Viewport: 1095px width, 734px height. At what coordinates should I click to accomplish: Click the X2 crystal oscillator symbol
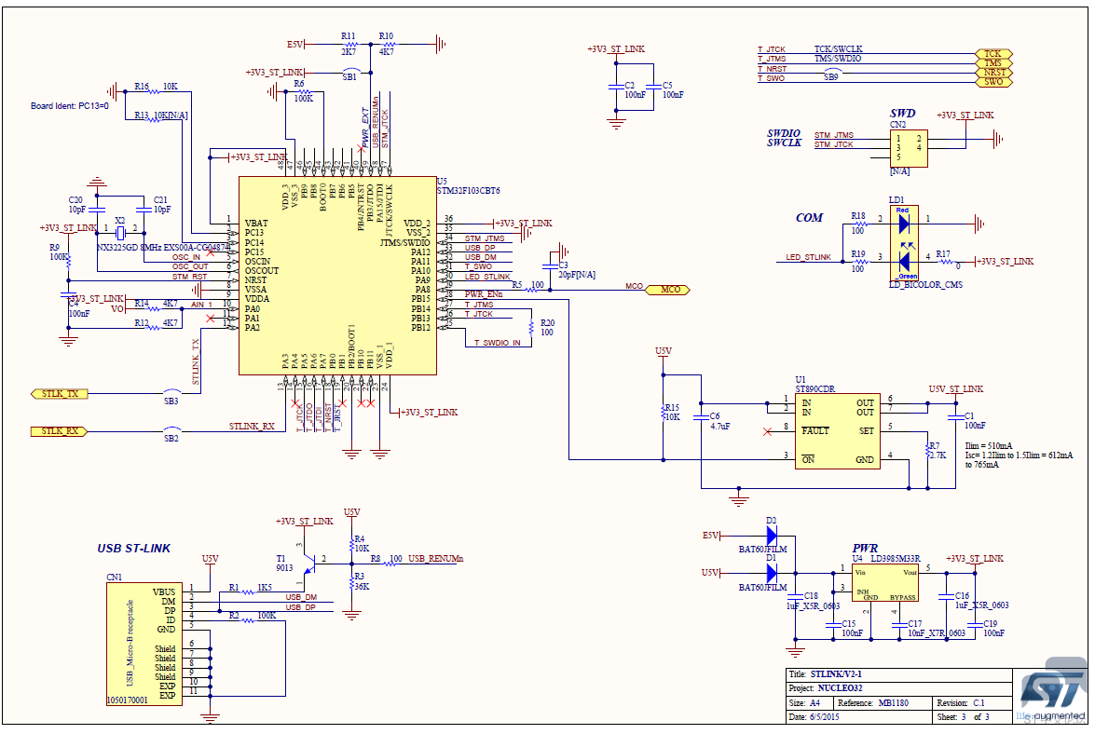click(120, 230)
